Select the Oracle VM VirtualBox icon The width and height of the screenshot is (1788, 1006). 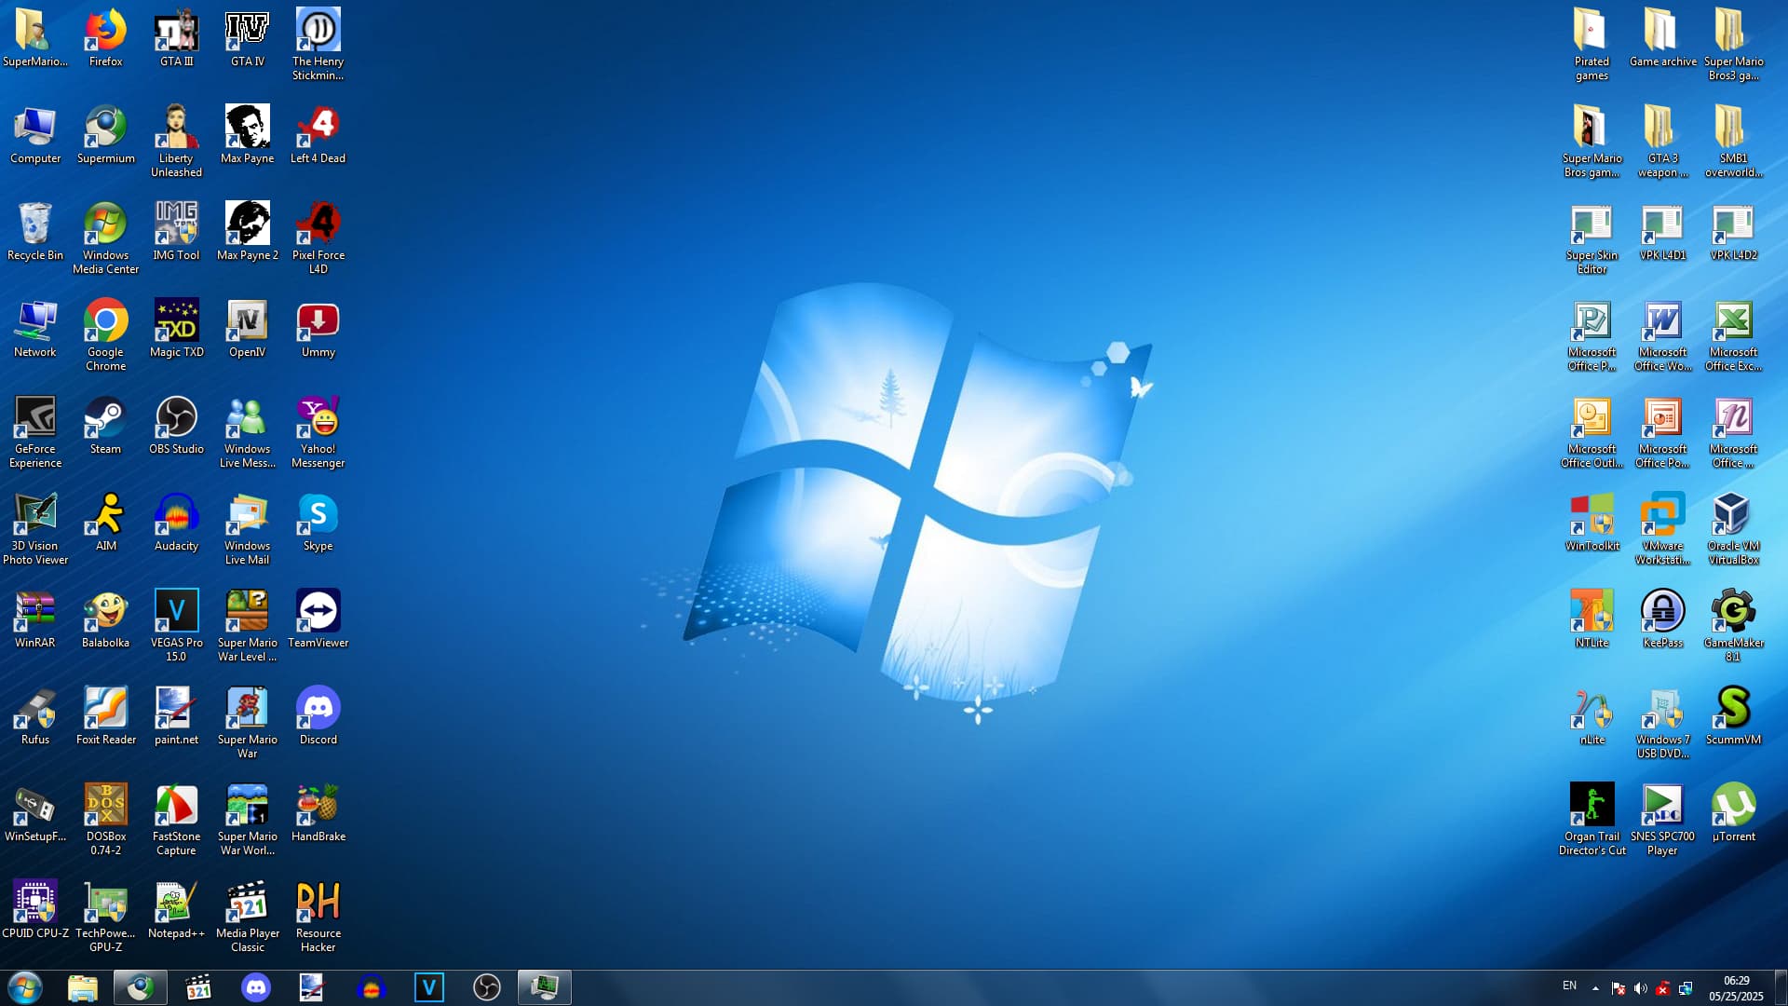1733,528
